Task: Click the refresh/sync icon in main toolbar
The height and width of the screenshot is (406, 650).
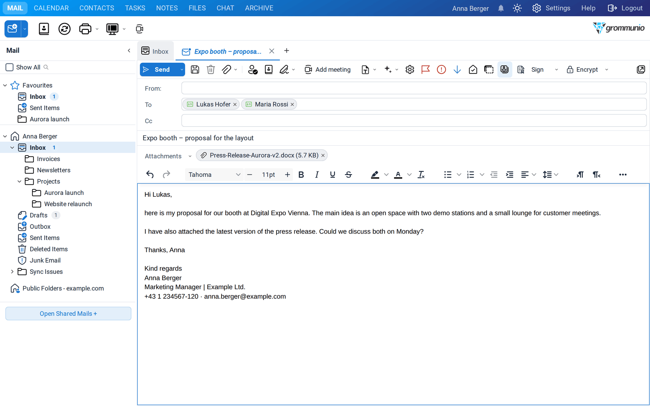Action: point(65,29)
